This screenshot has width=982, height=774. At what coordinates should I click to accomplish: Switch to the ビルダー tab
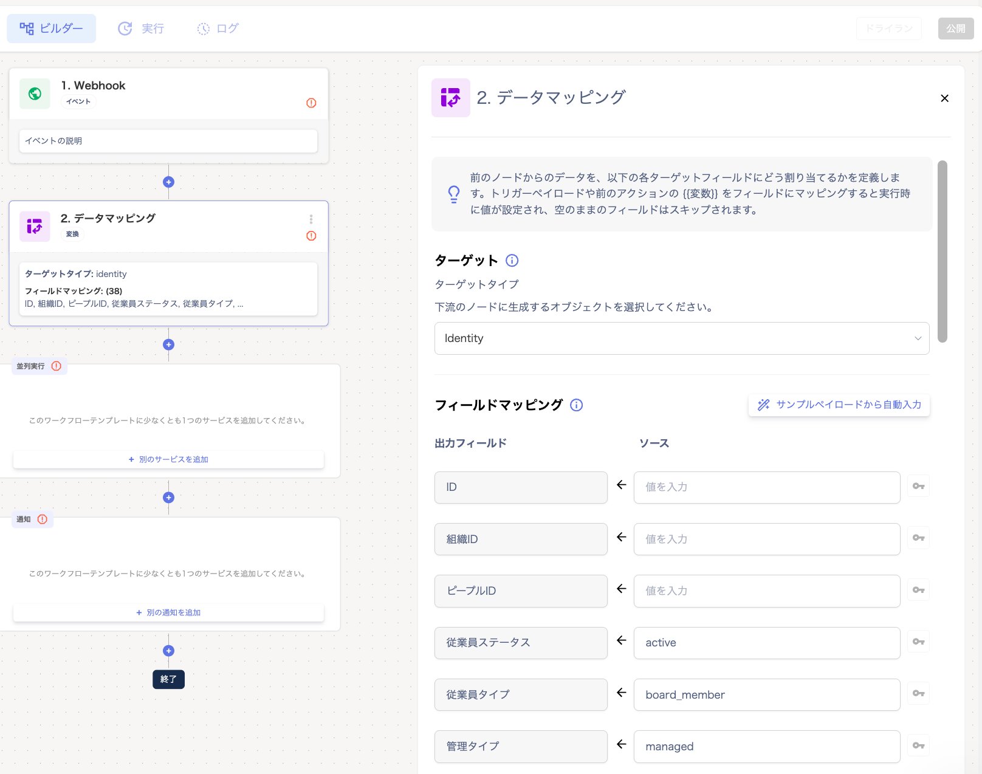pos(51,29)
